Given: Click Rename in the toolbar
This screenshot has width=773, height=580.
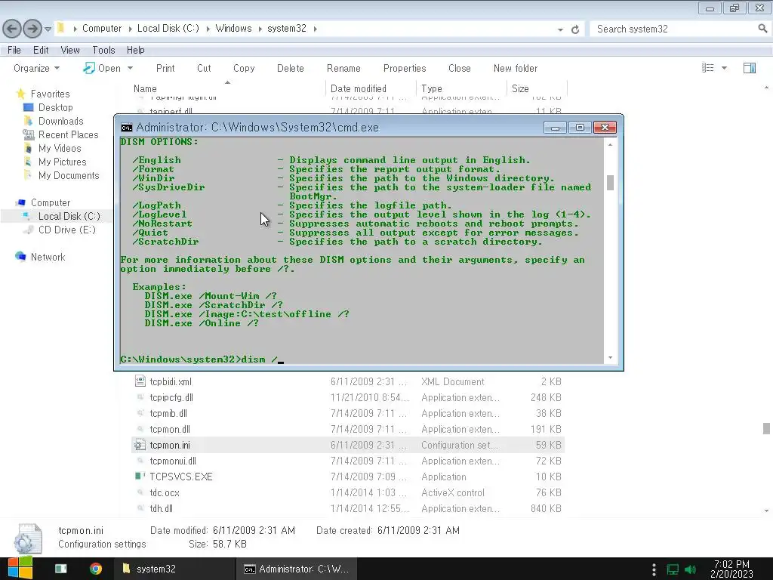Looking at the screenshot, I should click(x=343, y=68).
